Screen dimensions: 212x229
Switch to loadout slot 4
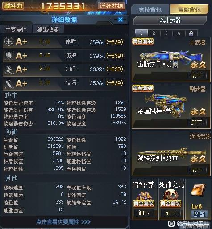[x=179, y=33]
